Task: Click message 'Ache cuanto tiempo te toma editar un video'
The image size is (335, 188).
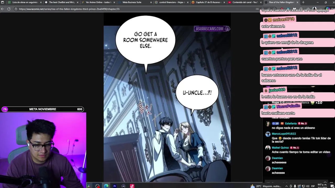Action: [301, 152]
